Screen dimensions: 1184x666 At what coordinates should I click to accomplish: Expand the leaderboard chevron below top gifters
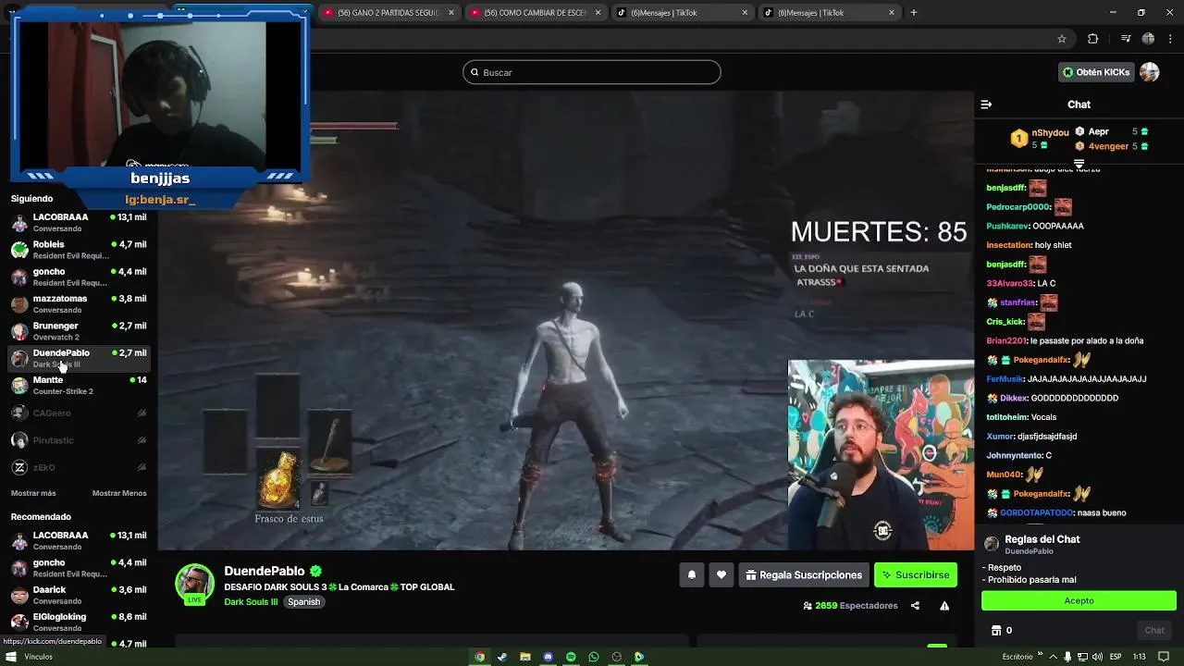pyautogui.click(x=1079, y=164)
